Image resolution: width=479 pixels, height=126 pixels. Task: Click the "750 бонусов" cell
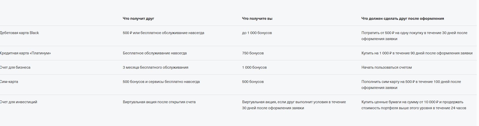click(253, 53)
